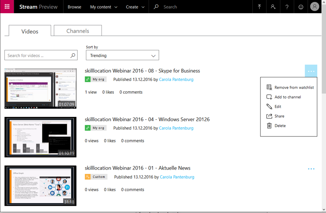
Task: Click the feedback smiley icon
Action: pos(301,7)
